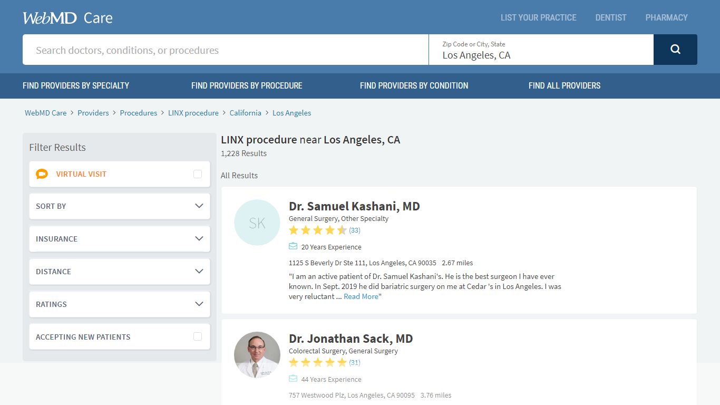The image size is (720, 405).
Task: Open the Pharmacy section
Action: point(667,17)
